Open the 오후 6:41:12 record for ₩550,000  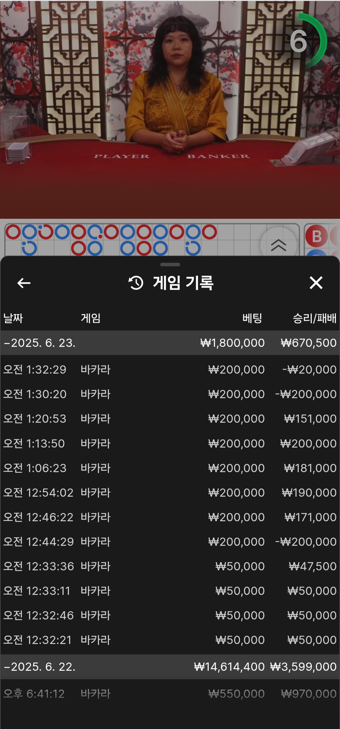tap(170, 694)
